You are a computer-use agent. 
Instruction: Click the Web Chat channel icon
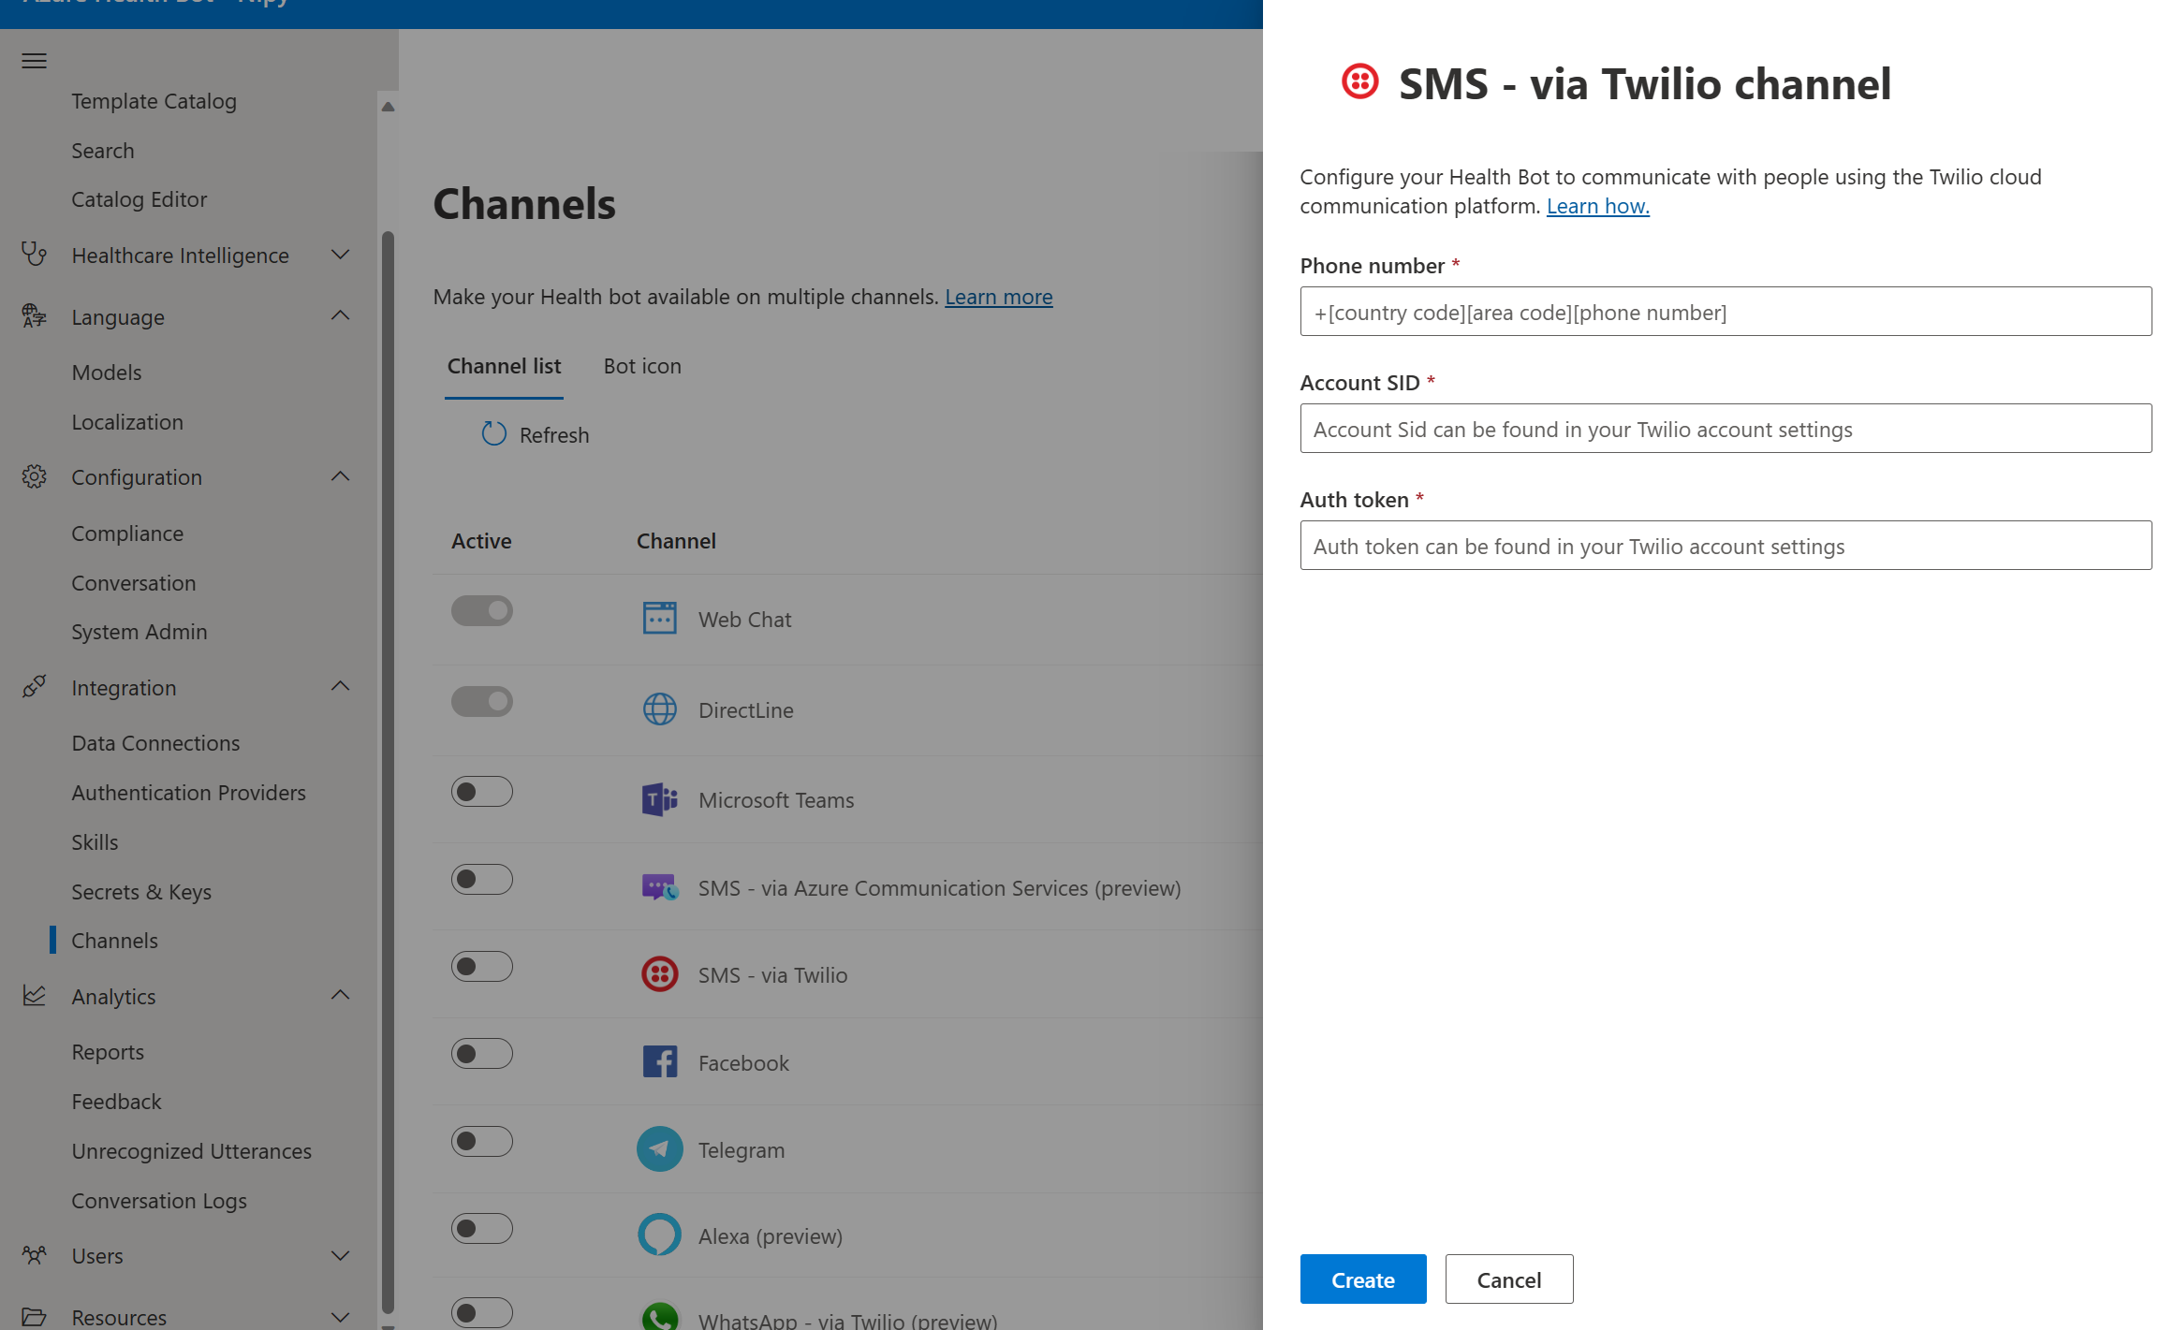click(660, 617)
